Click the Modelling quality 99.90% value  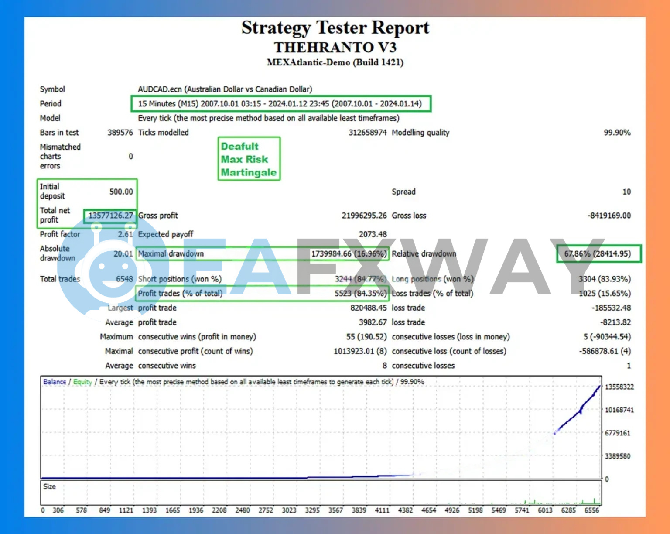click(617, 133)
